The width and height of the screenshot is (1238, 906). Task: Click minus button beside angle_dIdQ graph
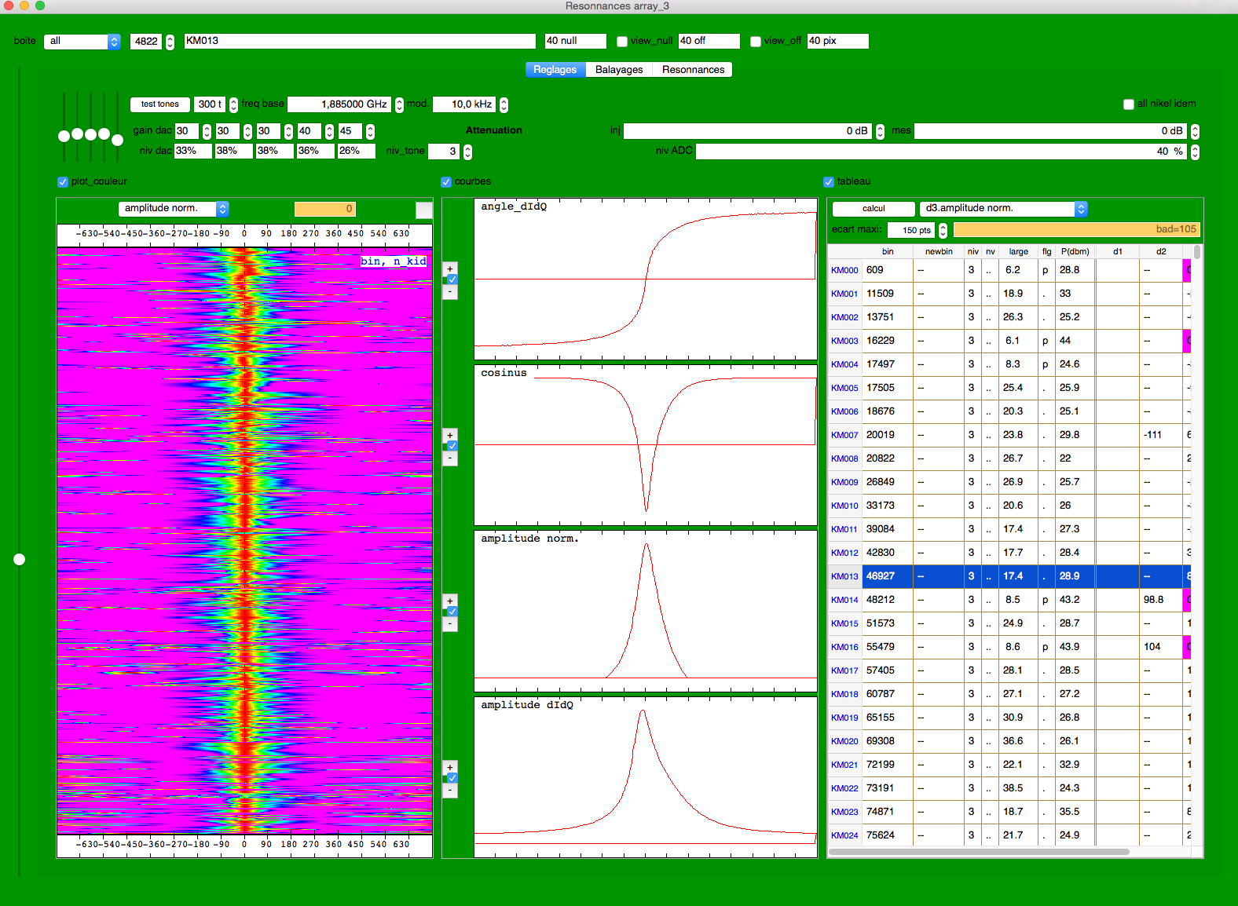450,292
